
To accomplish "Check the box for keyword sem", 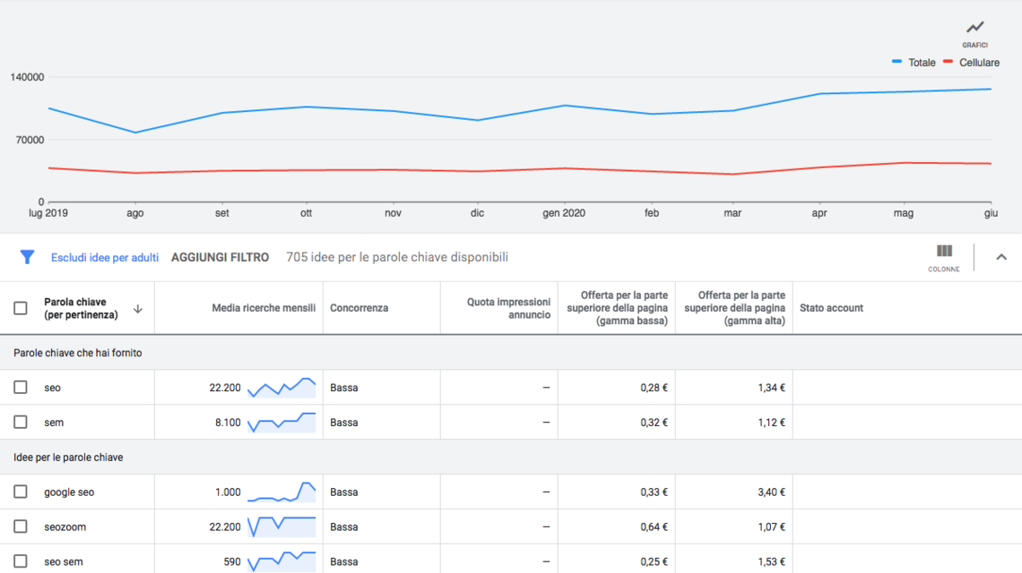I will tap(21, 422).
